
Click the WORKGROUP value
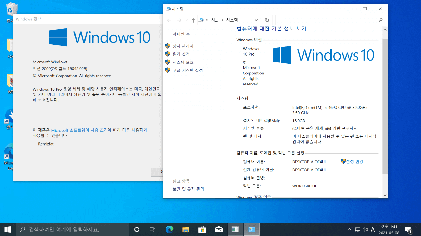pyautogui.click(x=305, y=186)
